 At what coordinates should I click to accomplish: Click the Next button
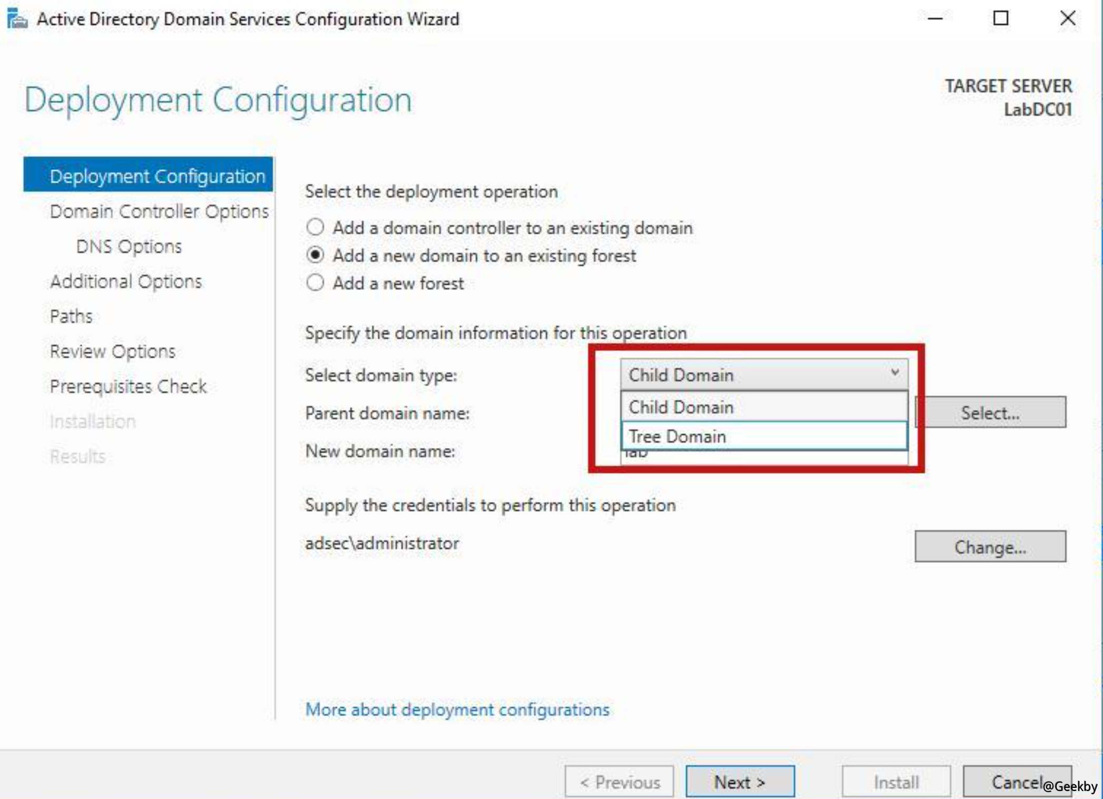click(740, 782)
